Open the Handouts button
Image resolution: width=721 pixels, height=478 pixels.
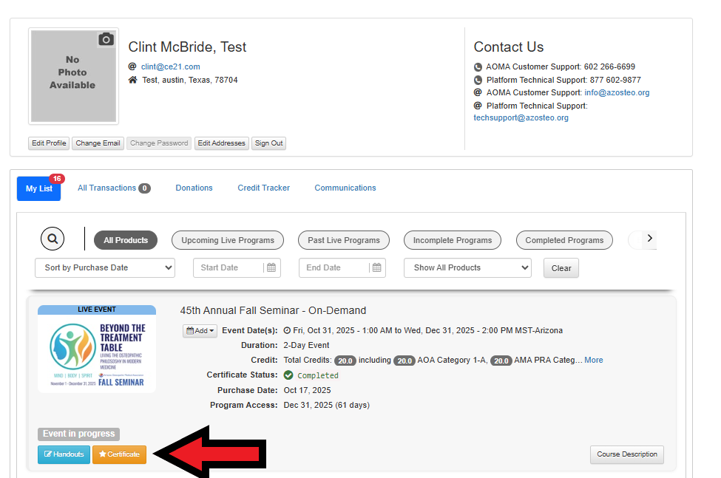64,454
